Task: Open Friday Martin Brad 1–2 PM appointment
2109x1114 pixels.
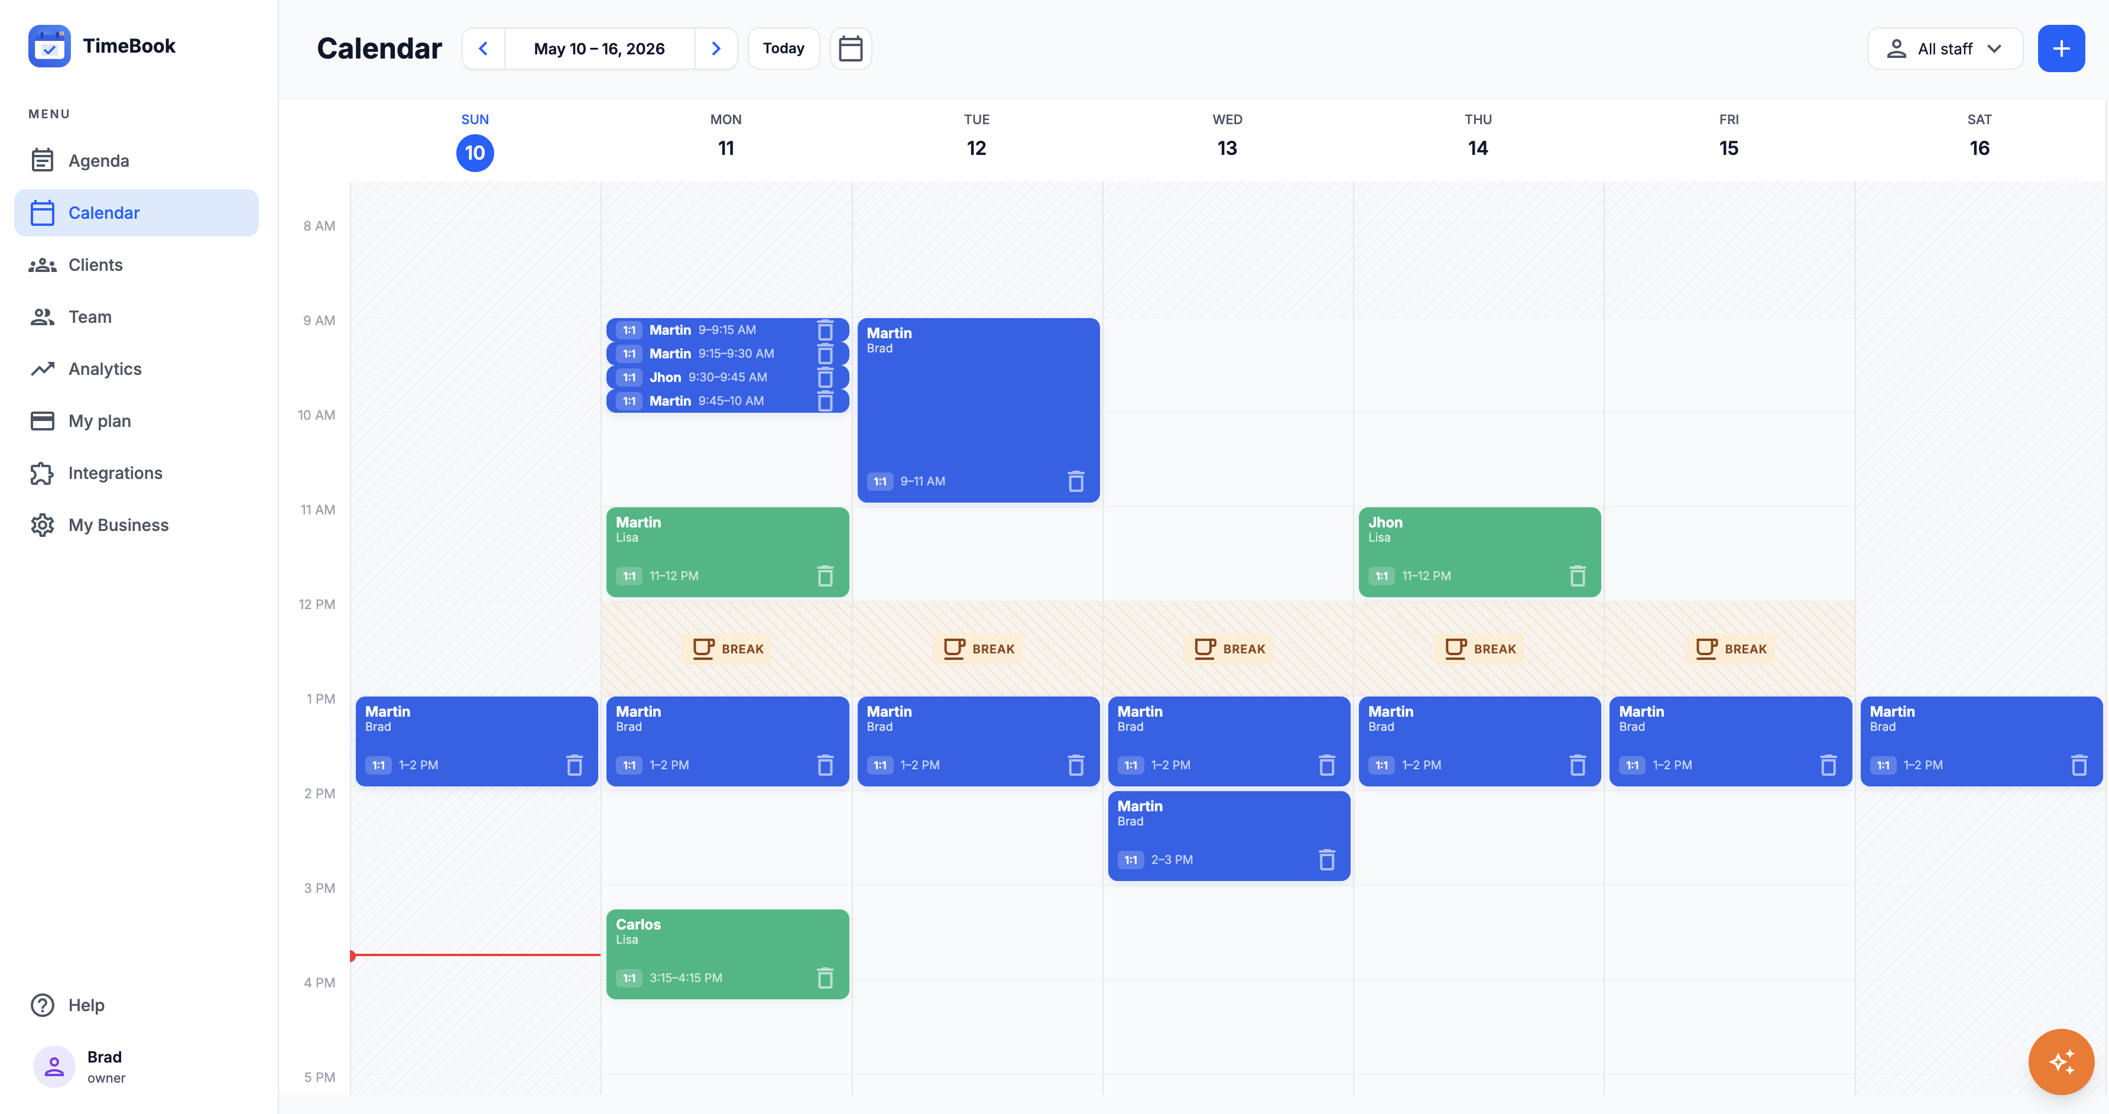Action: [x=1730, y=741]
